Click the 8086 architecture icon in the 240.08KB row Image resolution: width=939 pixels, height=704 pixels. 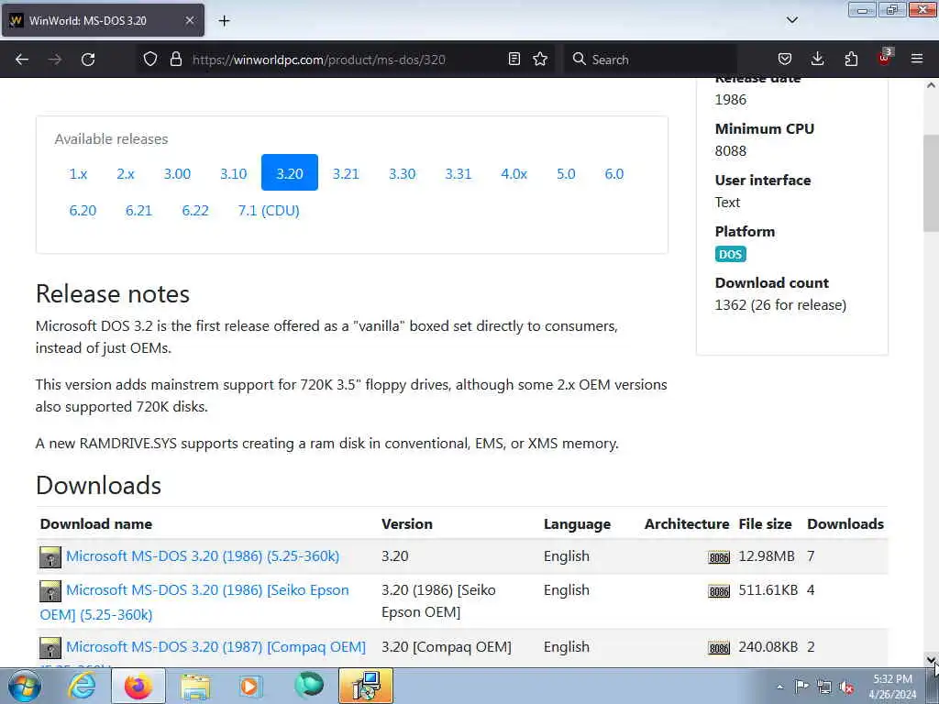click(719, 648)
